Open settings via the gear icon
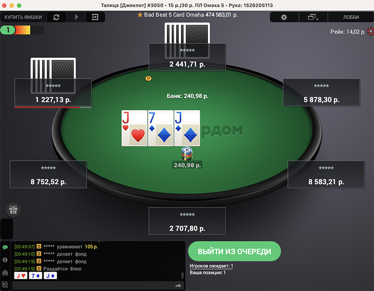This screenshot has width=374, height=291. click(x=284, y=17)
